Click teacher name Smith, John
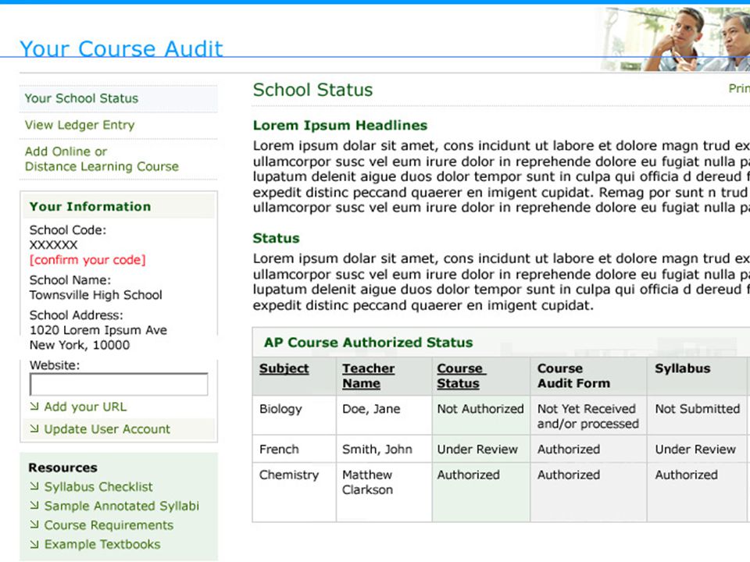750x562 pixels. click(377, 450)
